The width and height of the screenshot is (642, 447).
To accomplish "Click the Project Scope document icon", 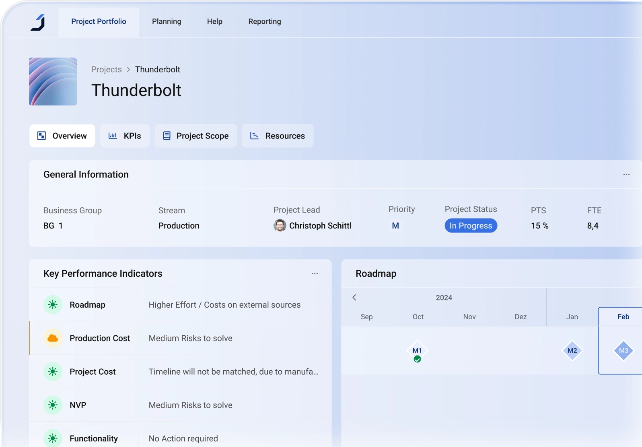I will tap(167, 136).
